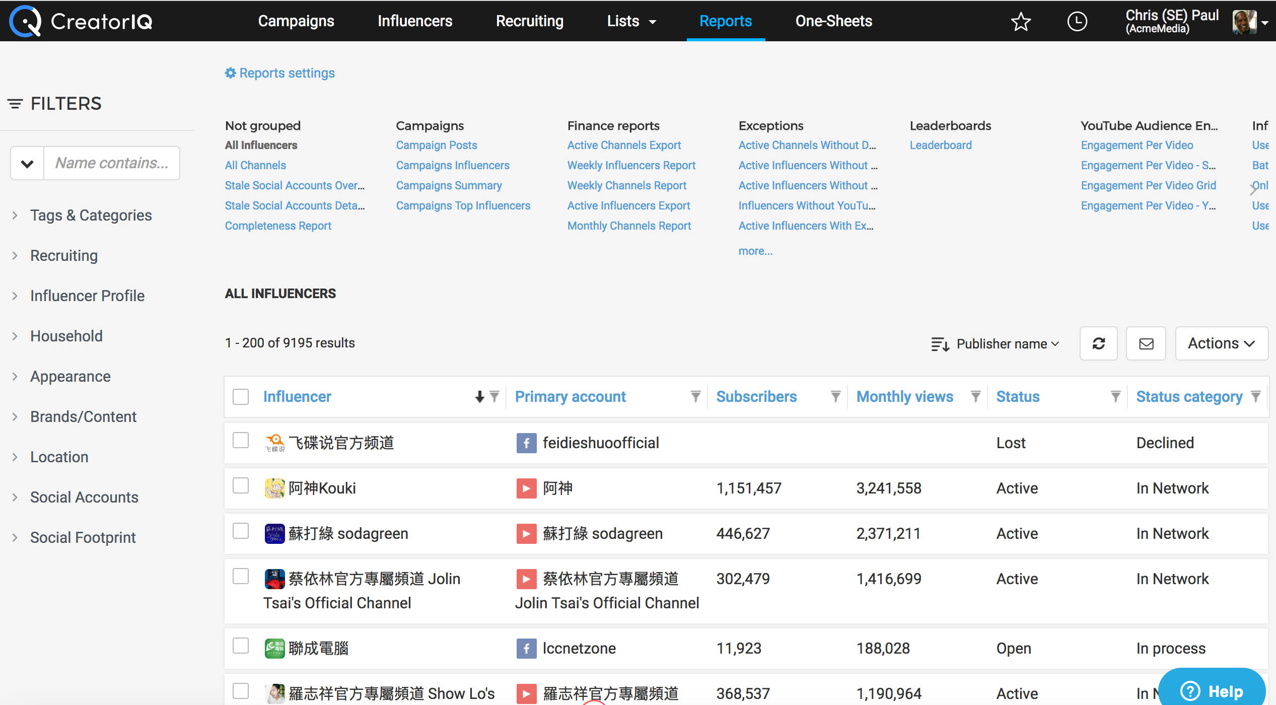Open the Weekly Influencers Report link

(631, 165)
